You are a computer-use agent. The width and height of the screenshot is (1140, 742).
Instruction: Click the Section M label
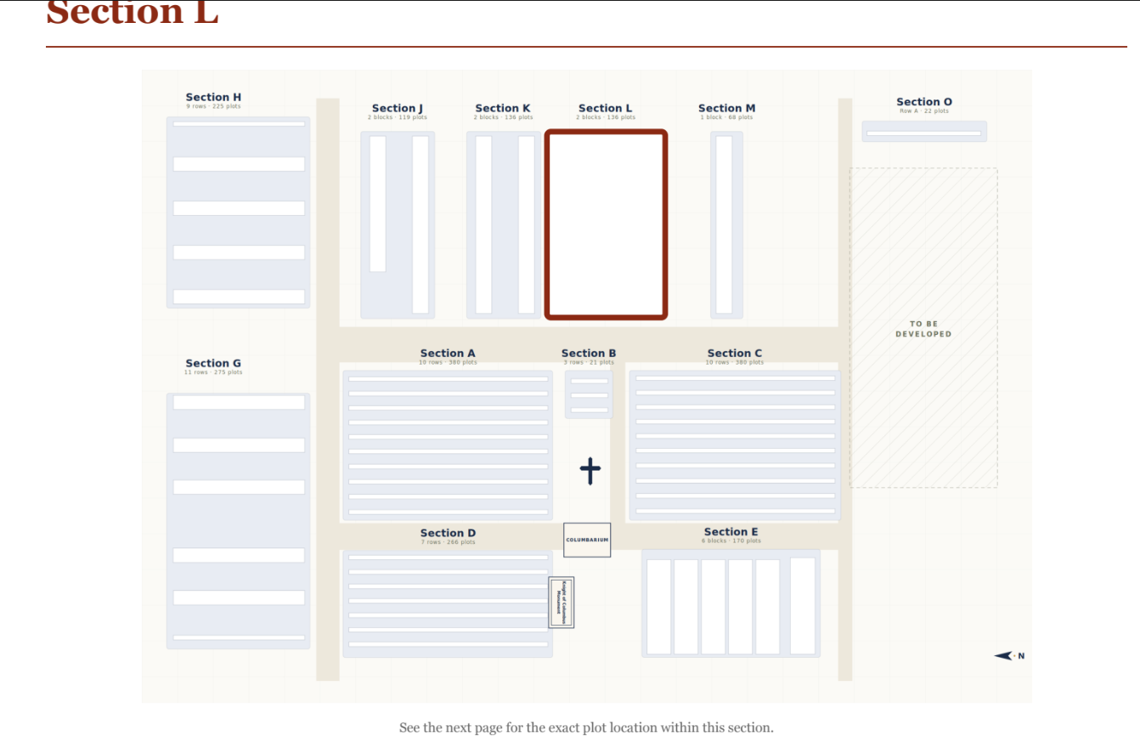[x=726, y=108]
